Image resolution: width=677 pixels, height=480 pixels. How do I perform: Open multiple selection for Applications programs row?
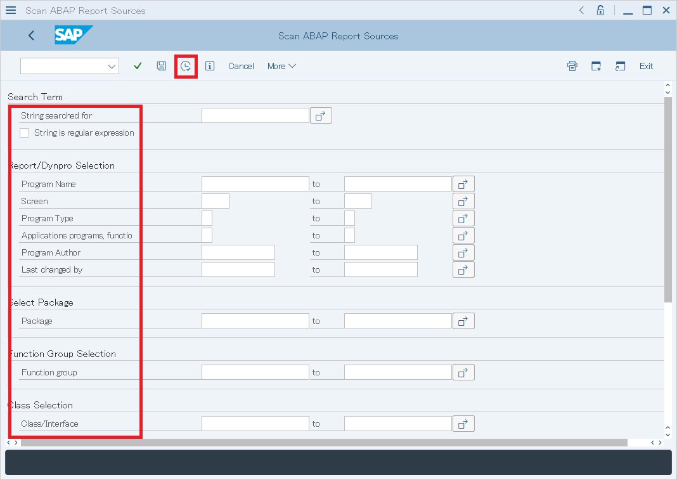(x=463, y=235)
